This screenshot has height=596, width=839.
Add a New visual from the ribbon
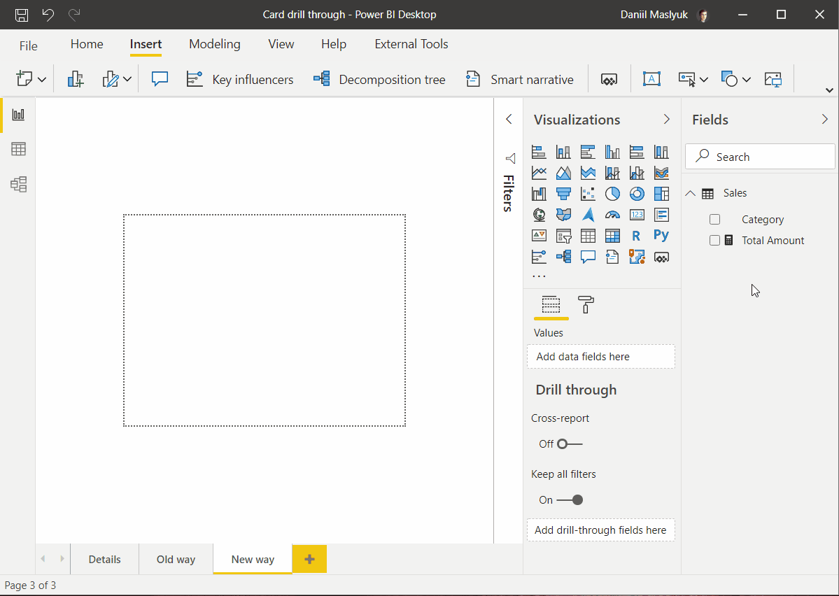click(76, 79)
